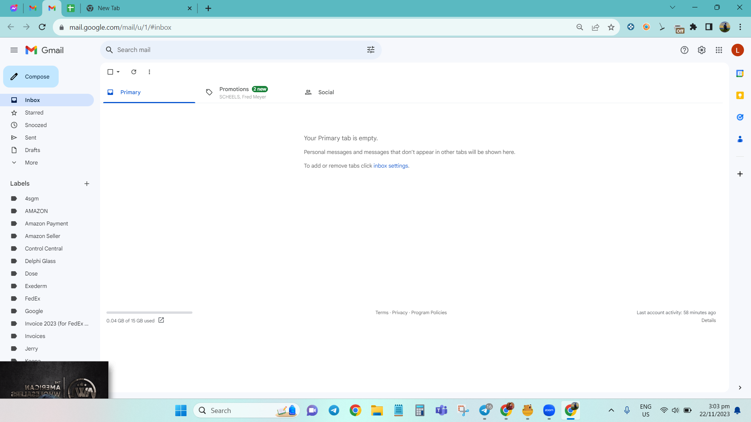The width and height of the screenshot is (751, 422).
Task: Open the Amazon Payment label
Action: pyautogui.click(x=47, y=224)
